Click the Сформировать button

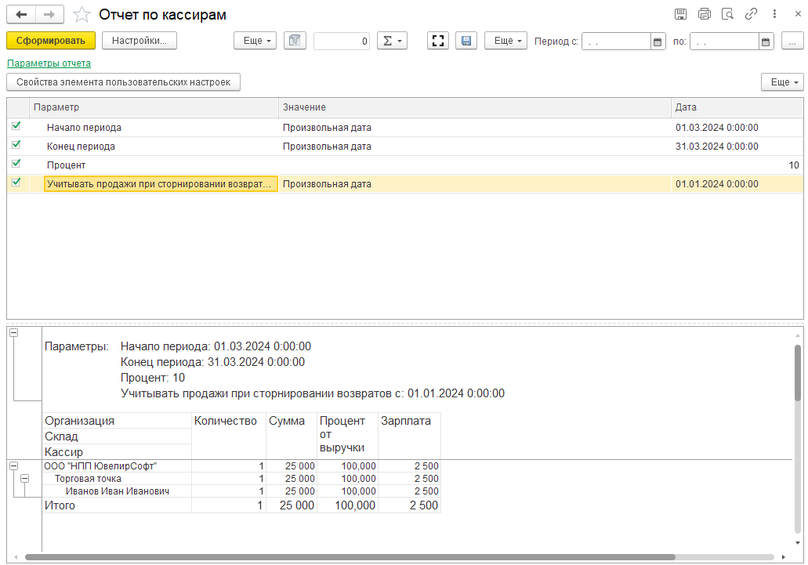point(51,41)
